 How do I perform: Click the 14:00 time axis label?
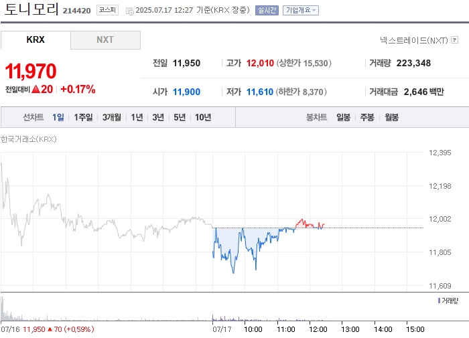point(383,329)
